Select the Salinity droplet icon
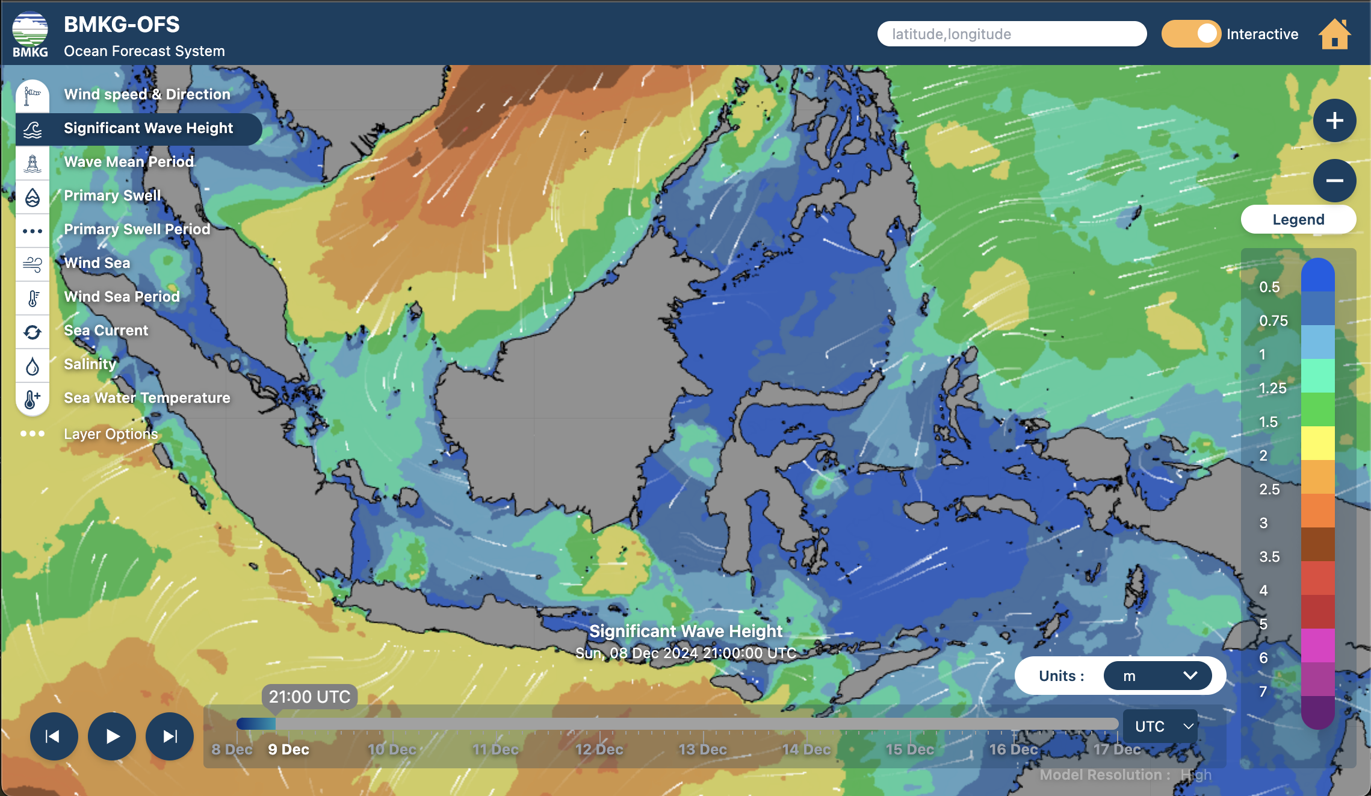The image size is (1371, 796). tap(32, 365)
